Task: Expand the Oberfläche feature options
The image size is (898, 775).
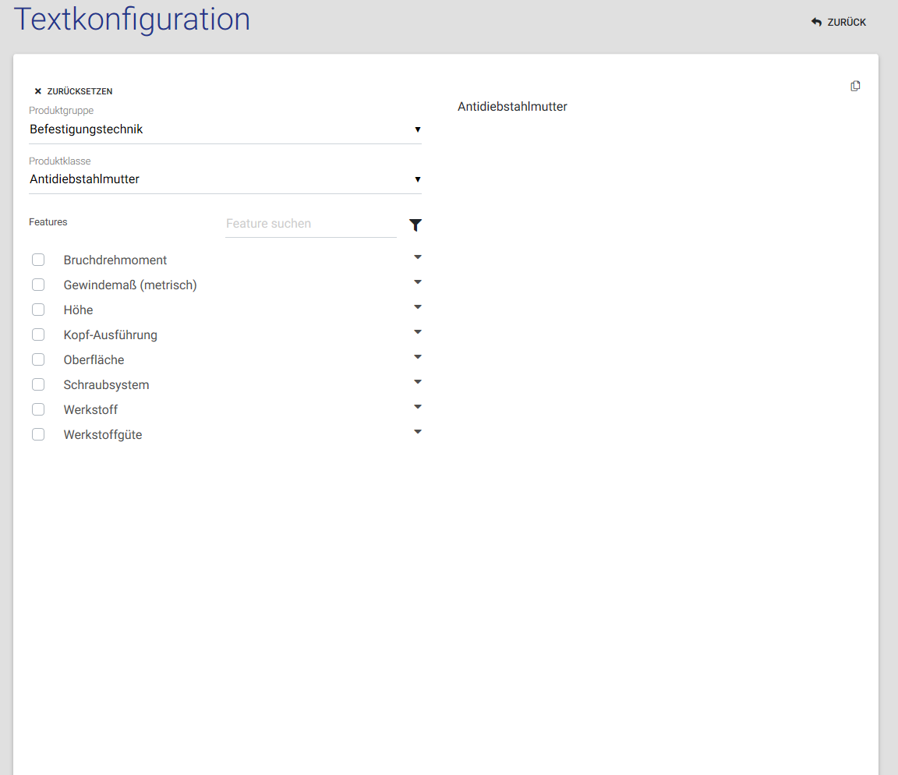Action: point(417,357)
